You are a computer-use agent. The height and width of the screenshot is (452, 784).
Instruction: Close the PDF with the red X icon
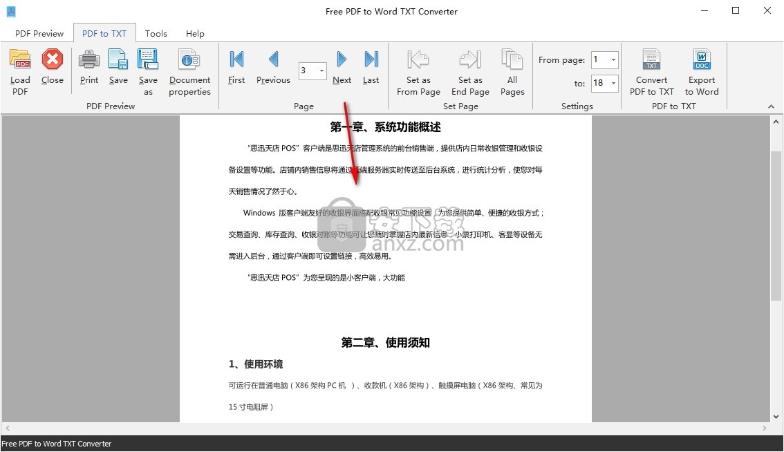click(52, 59)
